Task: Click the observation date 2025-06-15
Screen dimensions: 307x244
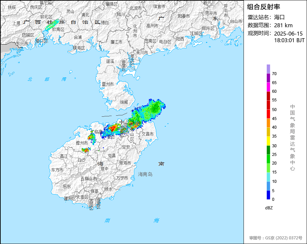Action: pyautogui.click(x=288, y=34)
